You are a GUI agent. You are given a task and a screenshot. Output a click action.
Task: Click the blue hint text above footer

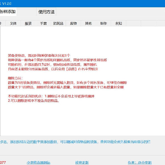pos(75,142)
